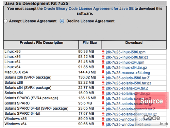Download jdk-7u25-macosx-x64.dmg file link
The image size is (170, 128).
pyautogui.click(x=128, y=73)
